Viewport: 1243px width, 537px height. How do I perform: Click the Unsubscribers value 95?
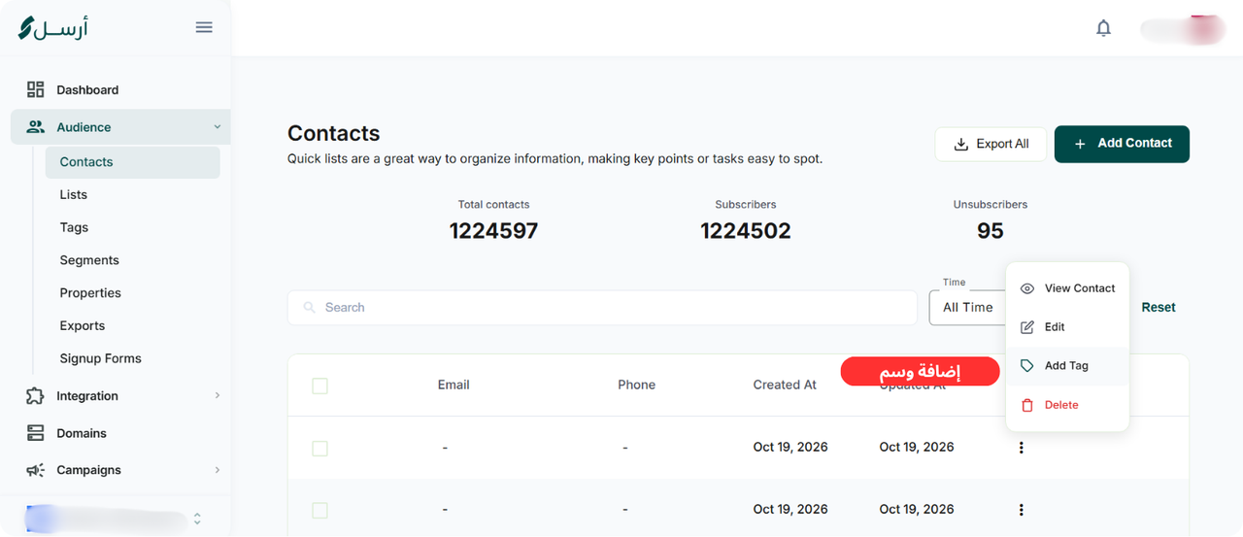tap(991, 231)
